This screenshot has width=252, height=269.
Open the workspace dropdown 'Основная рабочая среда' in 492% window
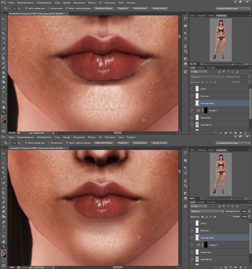coord(233,8)
